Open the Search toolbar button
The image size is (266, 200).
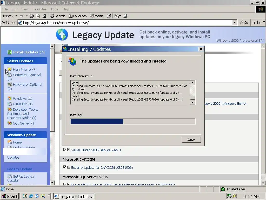(58, 16)
